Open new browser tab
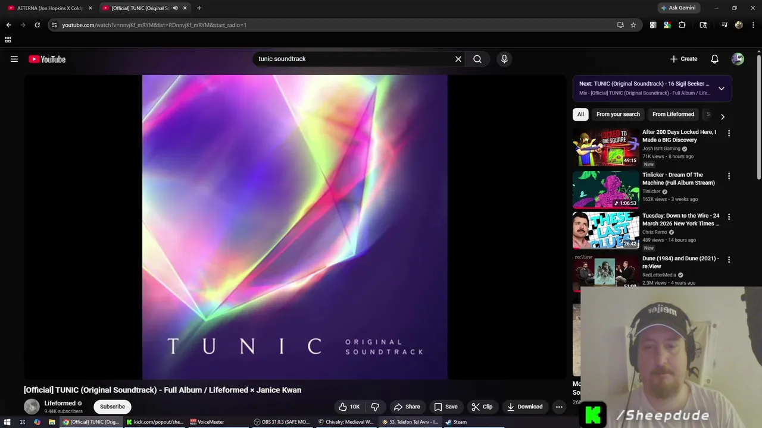762x428 pixels. coord(199,8)
